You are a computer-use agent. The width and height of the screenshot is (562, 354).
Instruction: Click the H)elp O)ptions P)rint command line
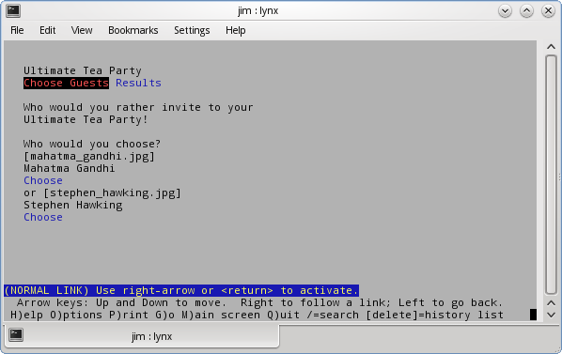click(257, 315)
